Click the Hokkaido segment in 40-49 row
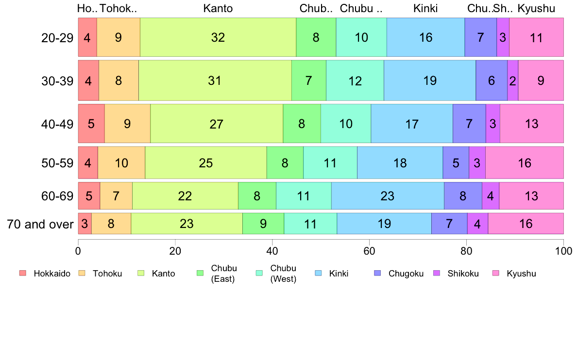 [91, 123]
